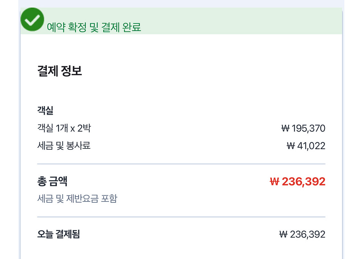This screenshot has width=363, height=259.
Task: Click the 총 금액 label
Action: [x=52, y=181]
